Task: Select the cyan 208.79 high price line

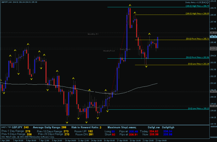Action: pos(158,7)
